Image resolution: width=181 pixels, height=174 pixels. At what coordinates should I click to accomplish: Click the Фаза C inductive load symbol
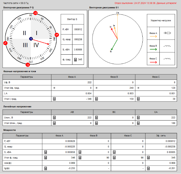(x=167, y=59)
